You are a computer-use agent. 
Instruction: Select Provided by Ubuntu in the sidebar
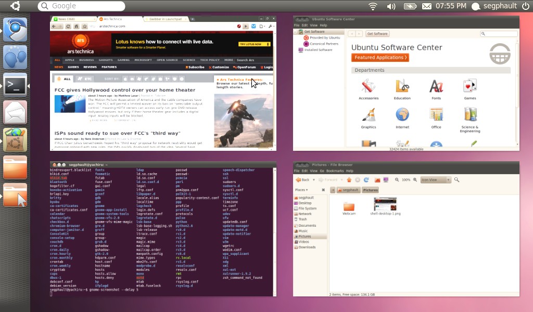[322, 37]
